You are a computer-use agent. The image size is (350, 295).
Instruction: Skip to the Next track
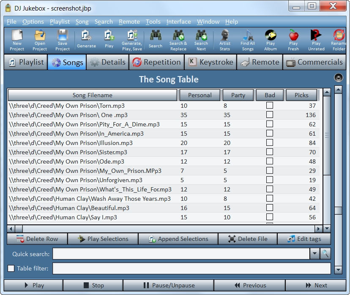pos(316,285)
